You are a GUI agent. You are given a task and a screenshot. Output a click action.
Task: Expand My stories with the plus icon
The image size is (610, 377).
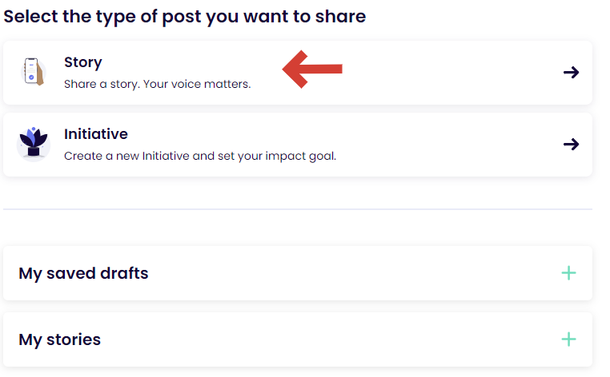568,339
